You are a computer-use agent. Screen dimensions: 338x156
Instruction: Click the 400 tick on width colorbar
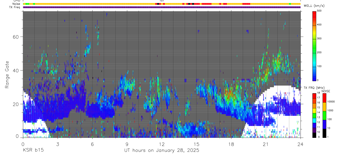320,24
